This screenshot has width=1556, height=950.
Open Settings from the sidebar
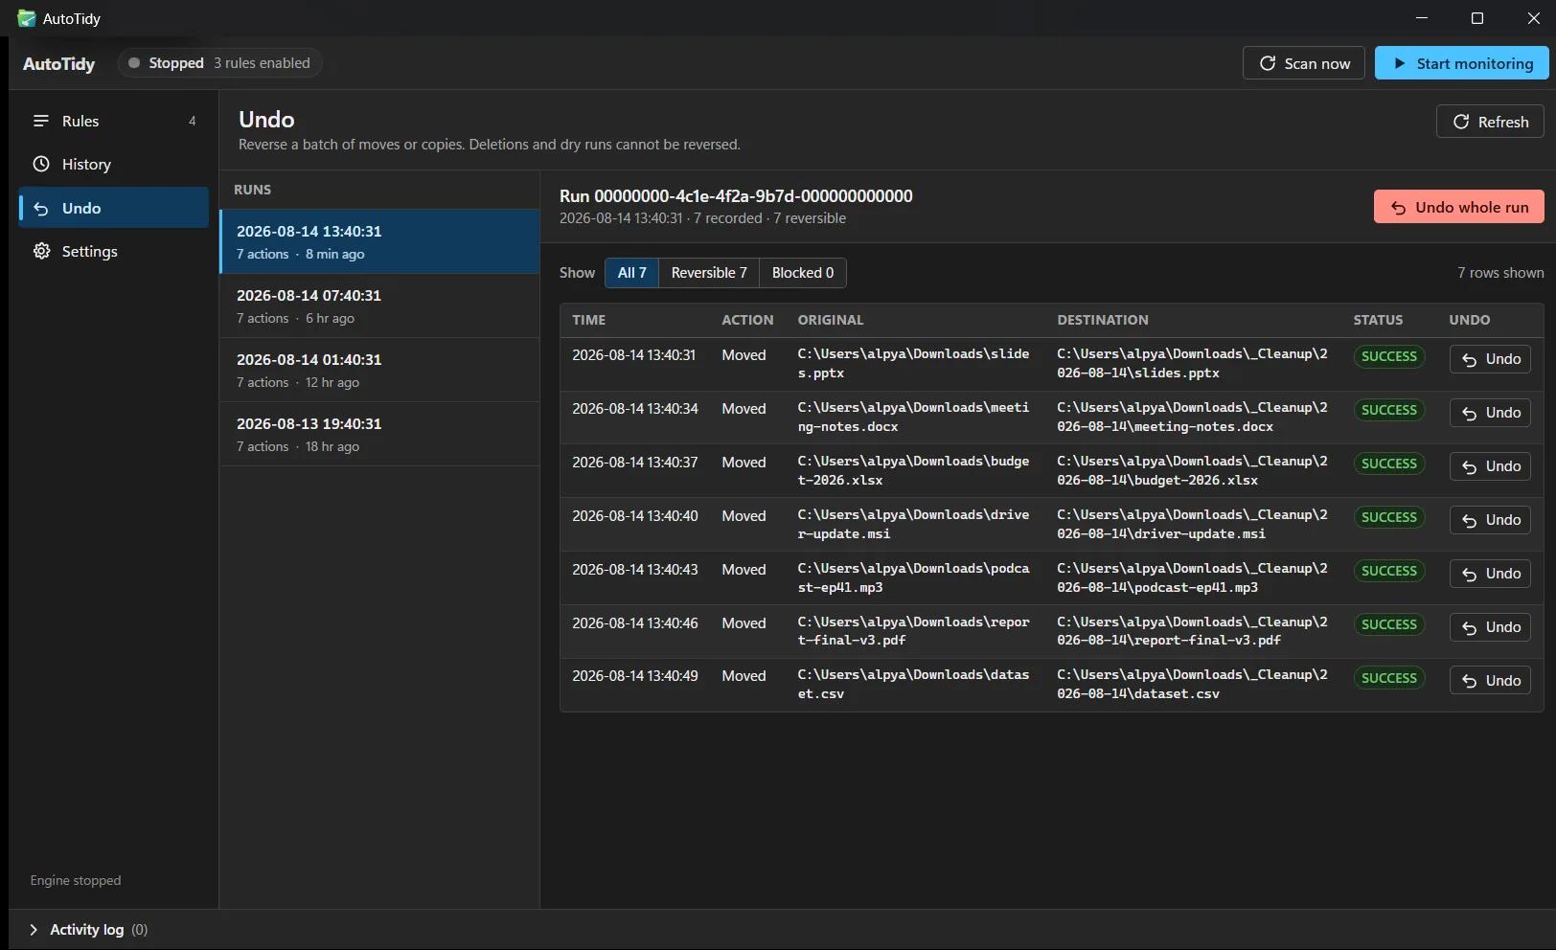(114, 251)
